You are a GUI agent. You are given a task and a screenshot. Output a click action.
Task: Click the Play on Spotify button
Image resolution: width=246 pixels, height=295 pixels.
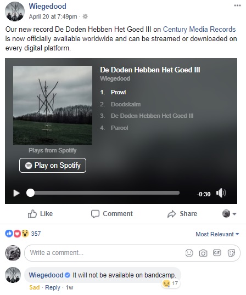tap(53, 166)
